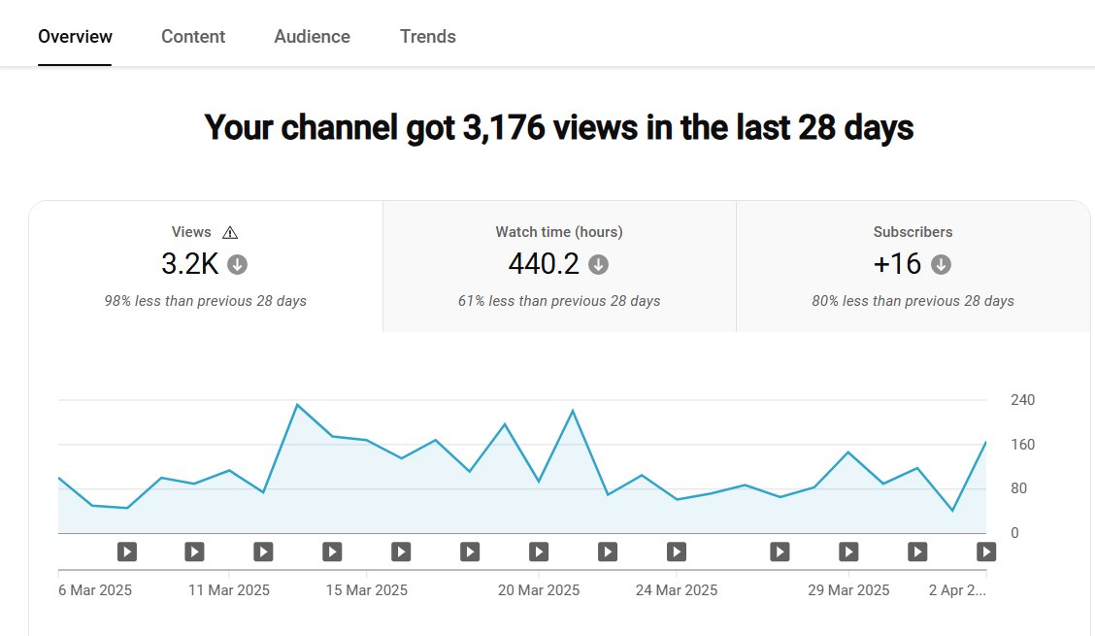The image size is (1095, 636).
Task: Click the 11 Mar 2025 date label
Action: (x=229, y=589)
